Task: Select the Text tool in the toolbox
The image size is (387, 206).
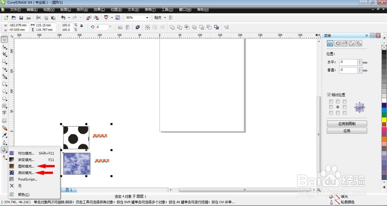Action: (4, 113)
